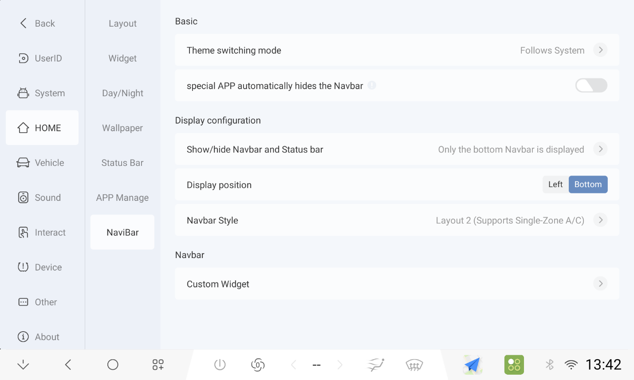This screenshot has height=380, width=634.
Task: Open UserID settings
Action: pyautogui.click(x=42, y=58)
